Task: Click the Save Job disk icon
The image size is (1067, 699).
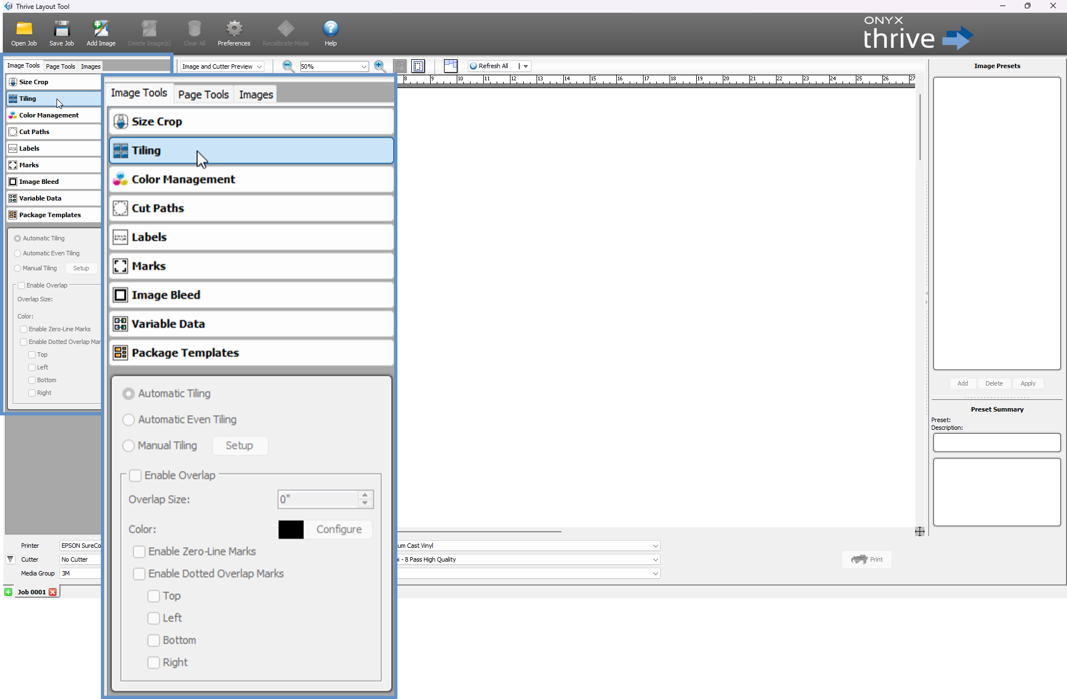Action: coord(62,29)
